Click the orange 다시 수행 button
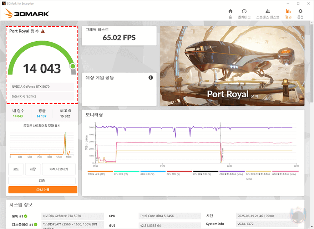314x229 pixels. [x=43, y=189]
